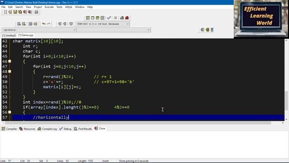Open the Resources bottom panel tab
Image resolution: width=289 pixels, height=163 pixels.
pyautogui.click(x=27, y=129)
